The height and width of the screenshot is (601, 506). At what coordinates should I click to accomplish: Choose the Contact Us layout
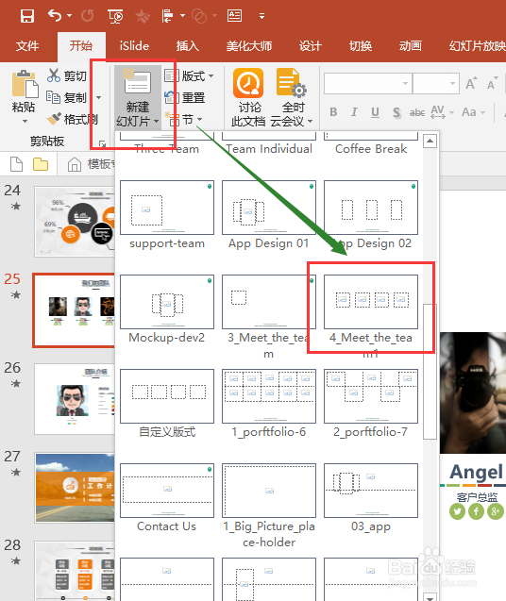pyautogui.click(x=167, y=491)
